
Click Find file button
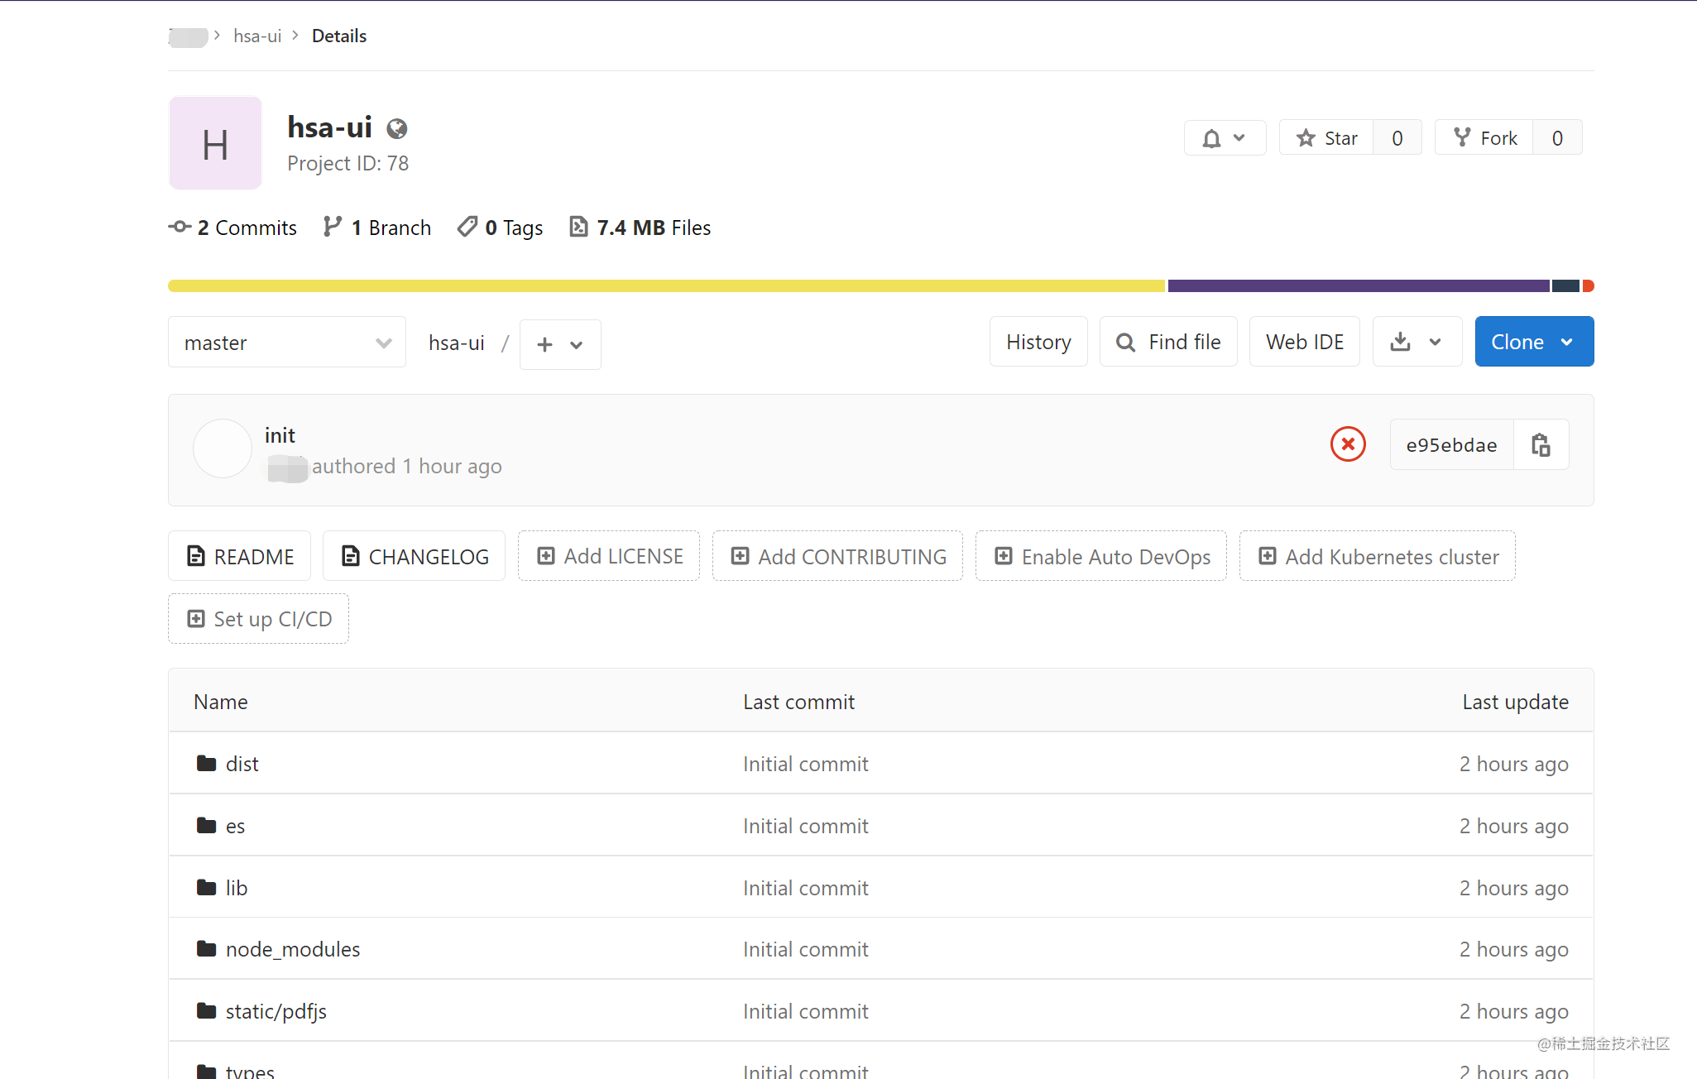click(x=1168, y=342)
